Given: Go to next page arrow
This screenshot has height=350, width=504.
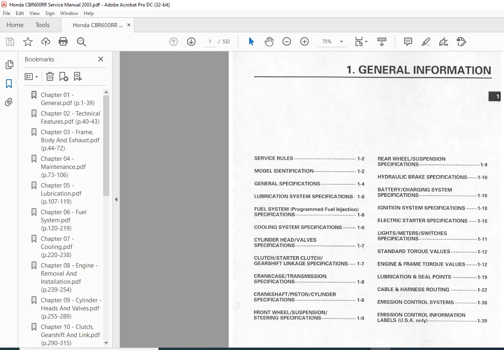Looking at the screenshot, I should [x=191, y=42].
